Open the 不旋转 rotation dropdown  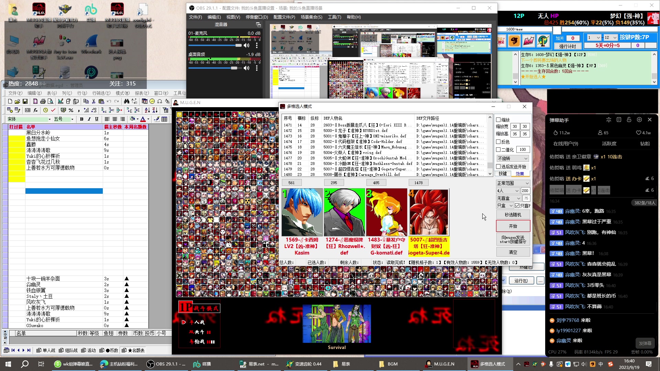(513, 158)
